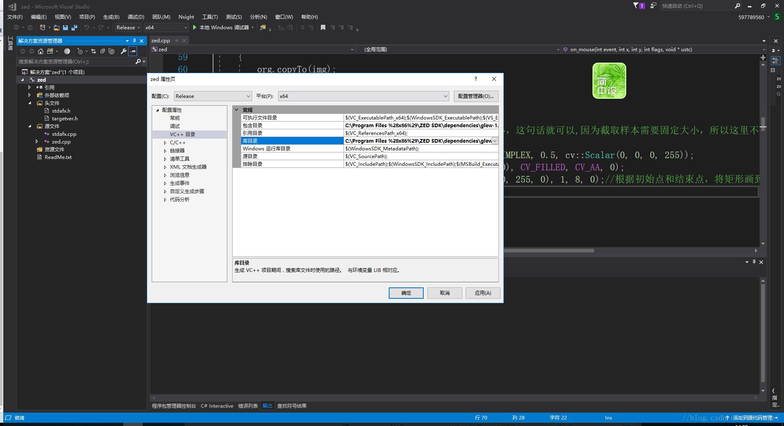Expand the 引用 node in Solution Explorer
Viewport: 784px width, 426px height.
29,87
